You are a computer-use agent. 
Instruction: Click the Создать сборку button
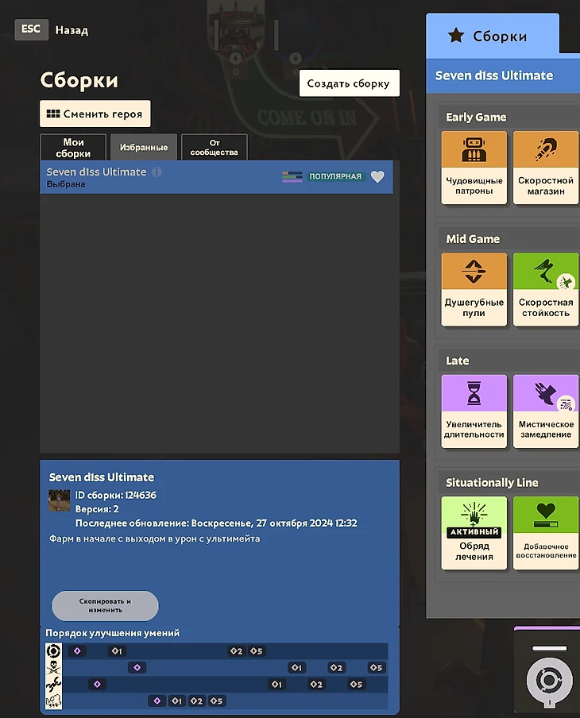349,83
